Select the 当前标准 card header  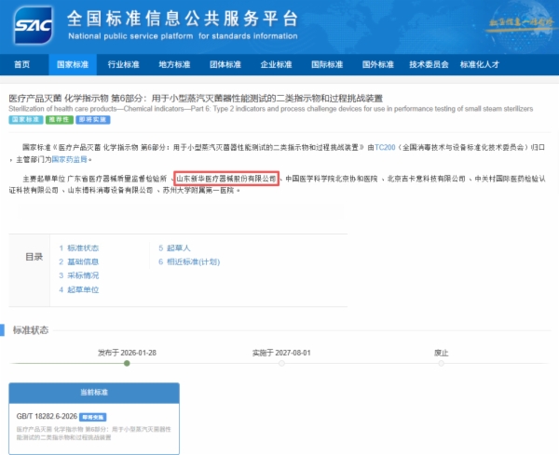[x=84, y=395]
